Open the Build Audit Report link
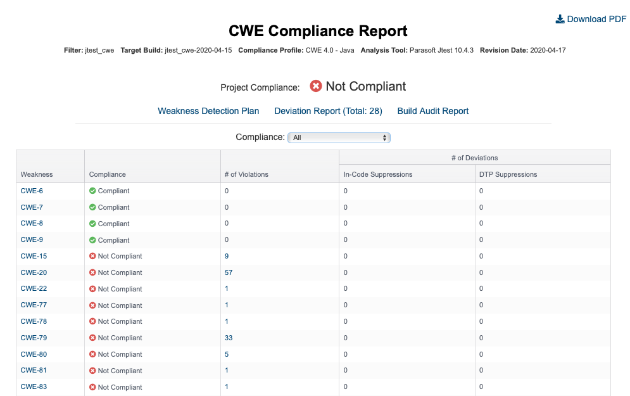The image size is (630, 396). pyautogui.click(x=432, y=111)
